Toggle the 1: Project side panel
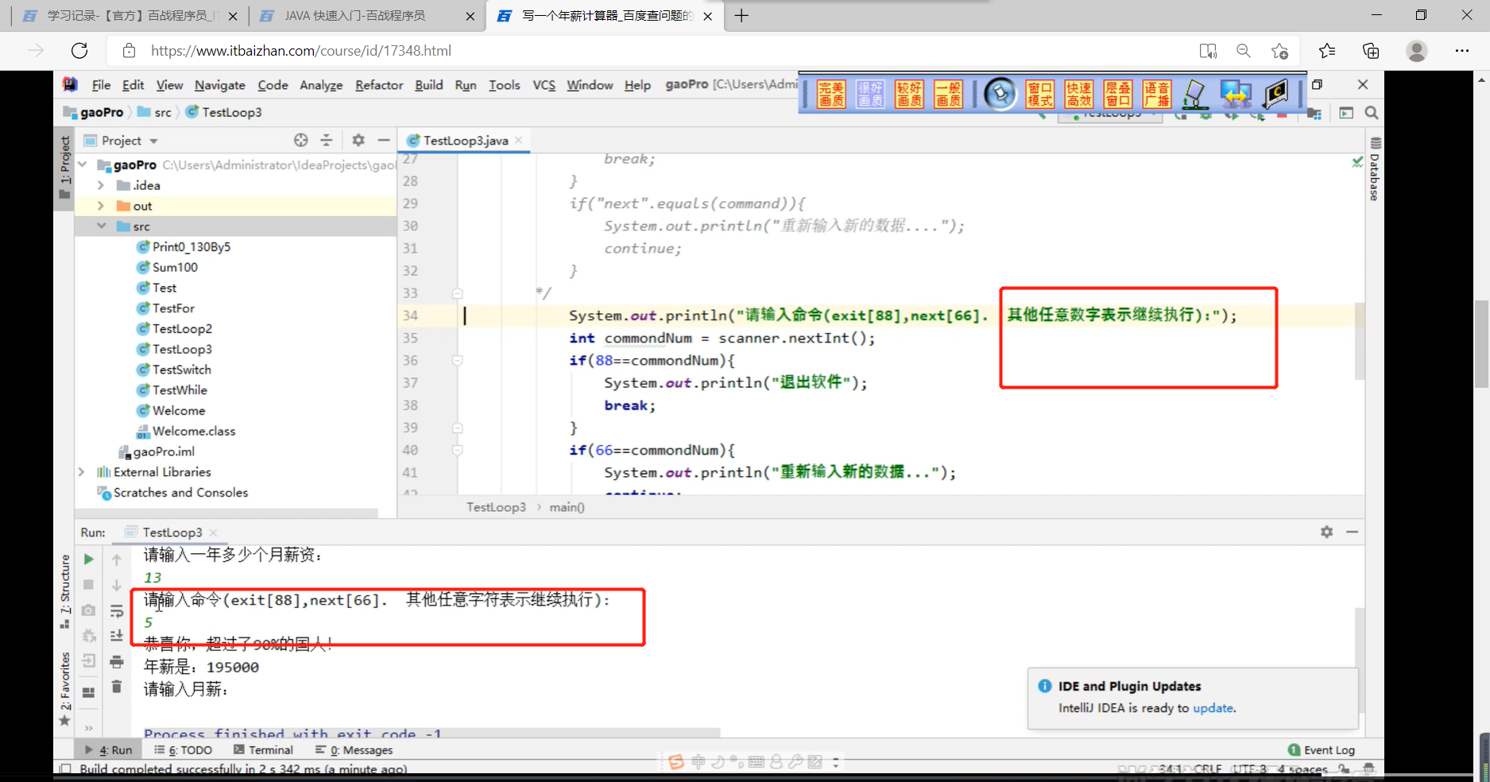 pos(64,167)
